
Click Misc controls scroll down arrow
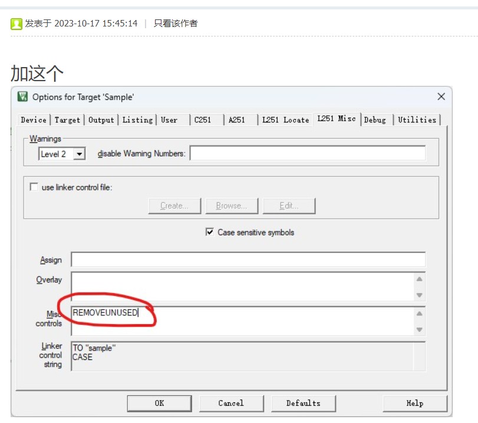point(419,329)
